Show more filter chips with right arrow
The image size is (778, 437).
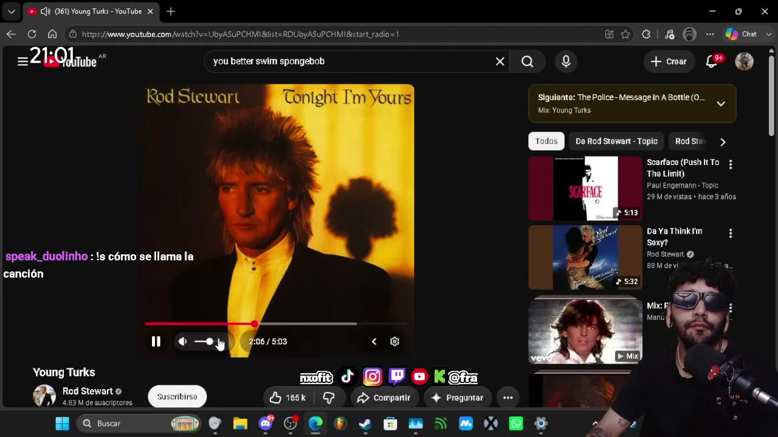pos(723,141)
